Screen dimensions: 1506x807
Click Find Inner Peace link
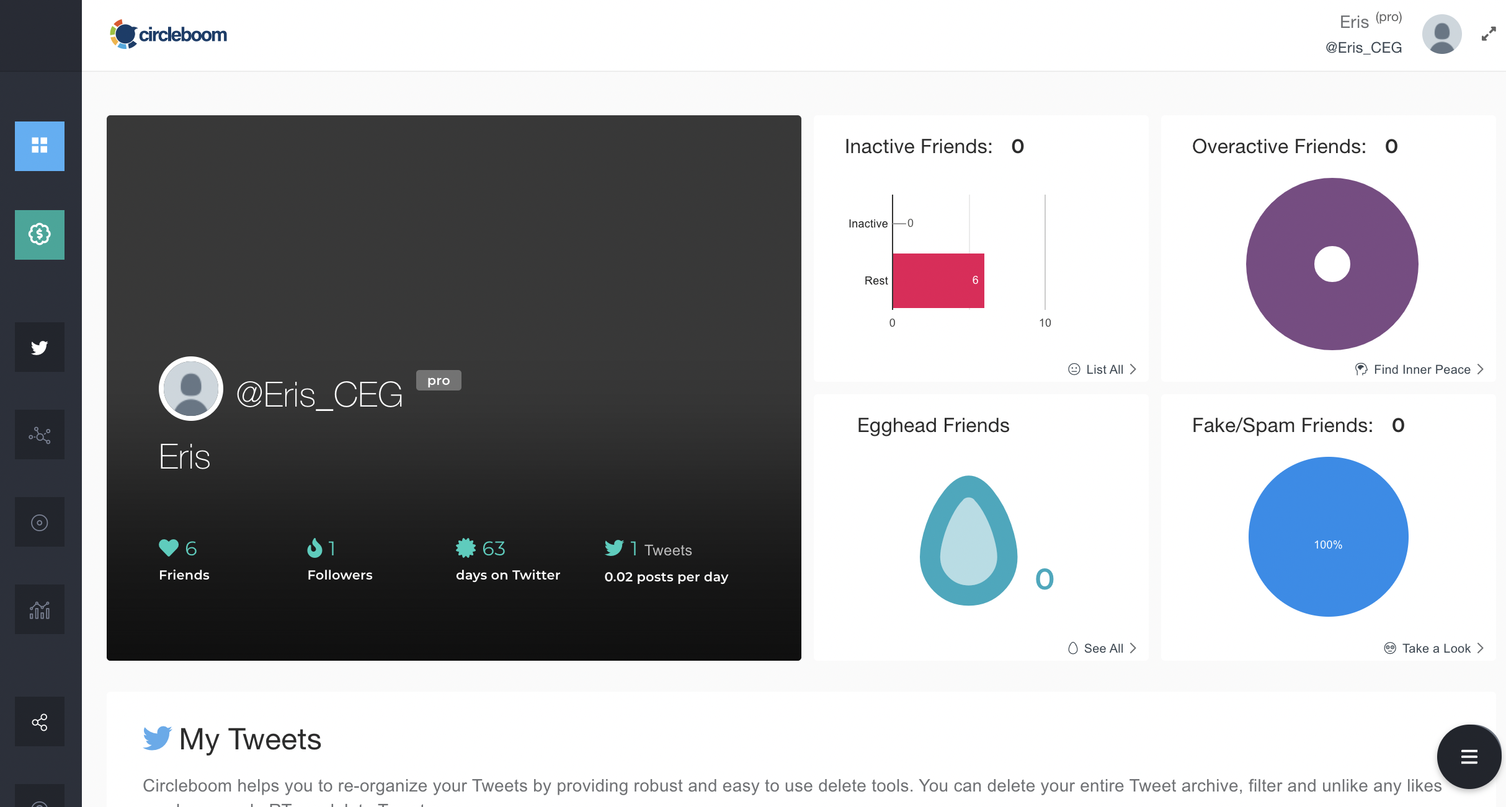(x=1420, y=369)
